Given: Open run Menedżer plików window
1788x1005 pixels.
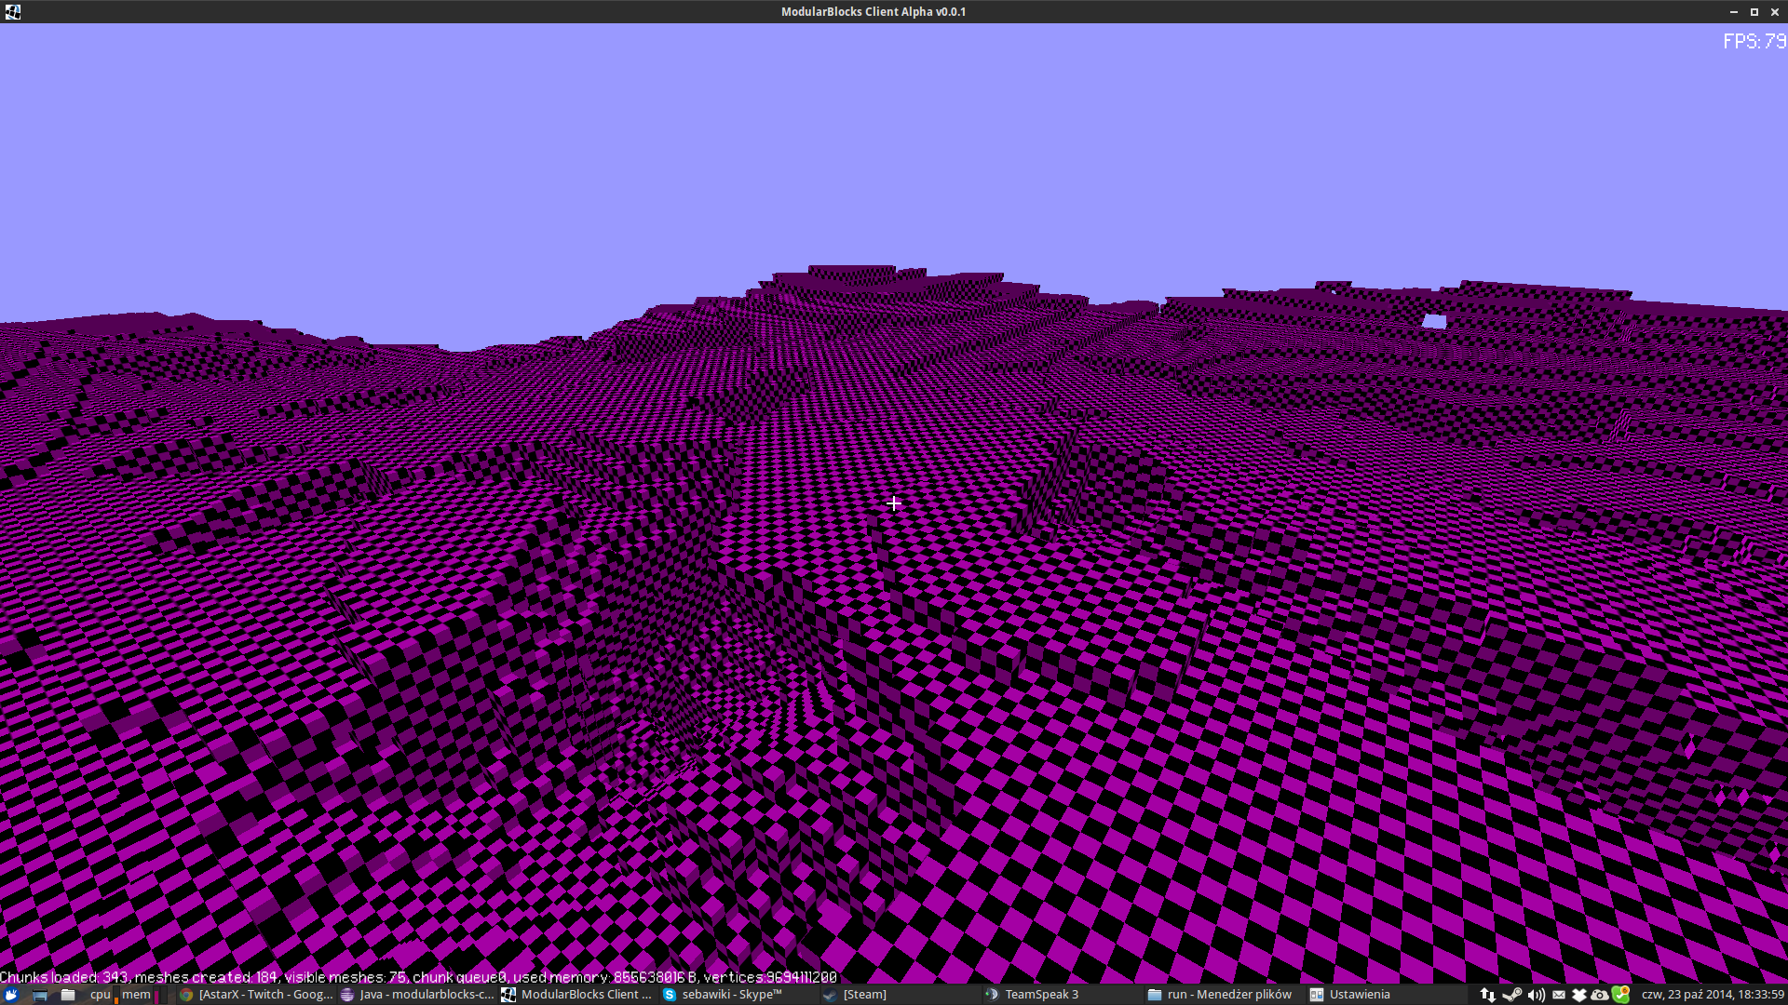Looking at the screenshot, I should click(x=1222, y=995).
